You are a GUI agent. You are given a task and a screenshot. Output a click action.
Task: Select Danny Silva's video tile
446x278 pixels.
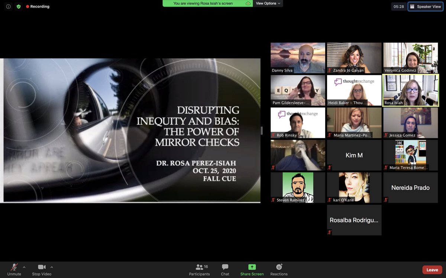point(298,58)
